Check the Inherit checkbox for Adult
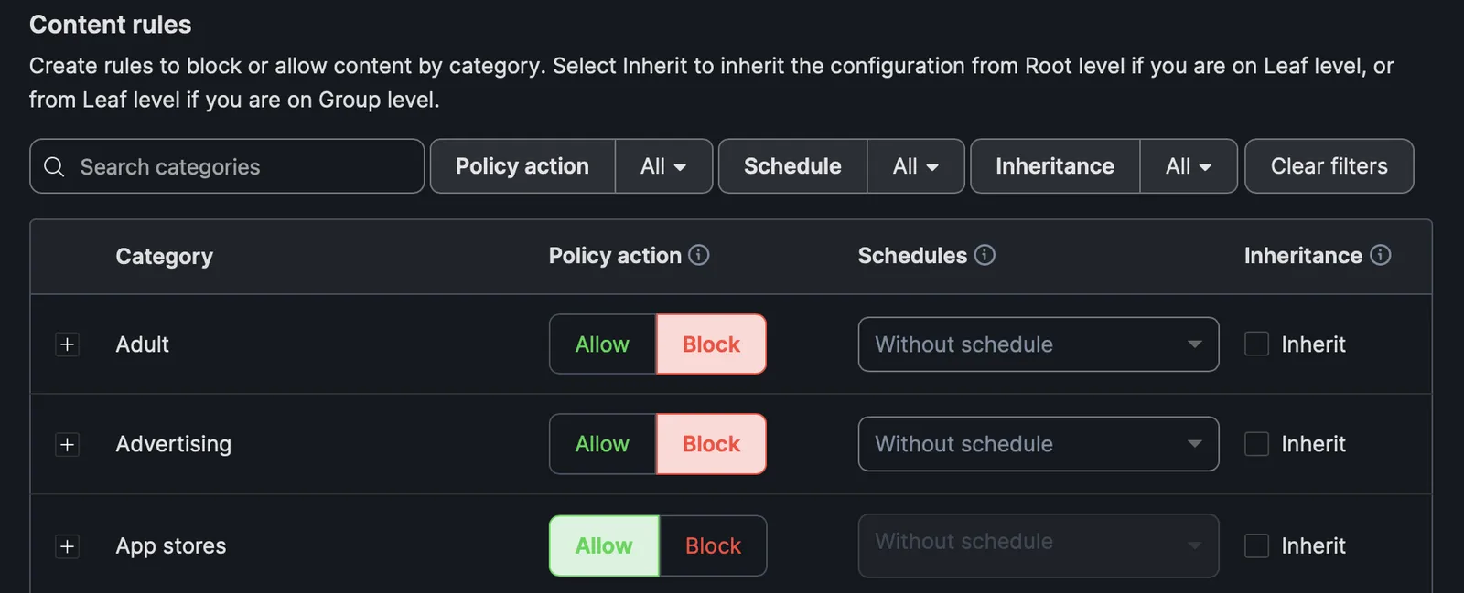The width and height of the screenshot is (1464, 593). coord(1256,344)
